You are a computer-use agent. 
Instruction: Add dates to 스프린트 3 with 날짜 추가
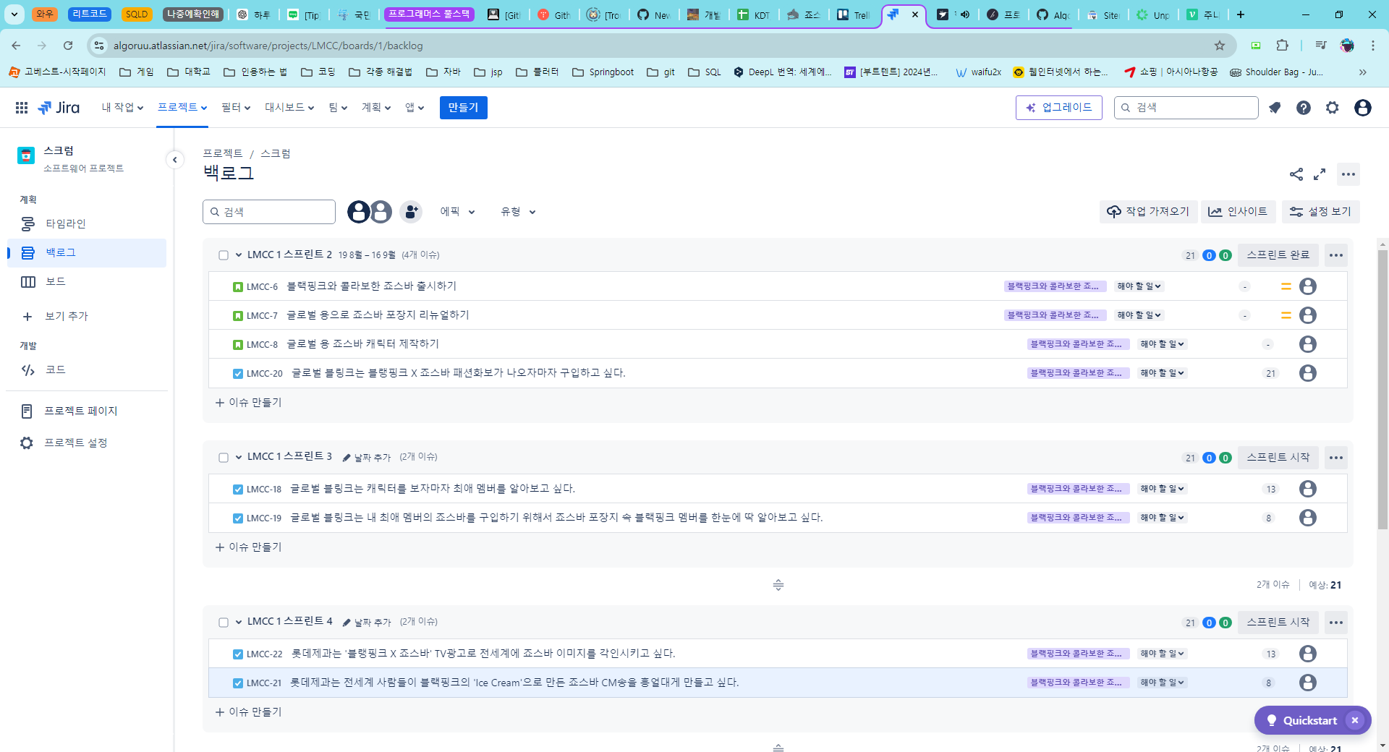367,458
